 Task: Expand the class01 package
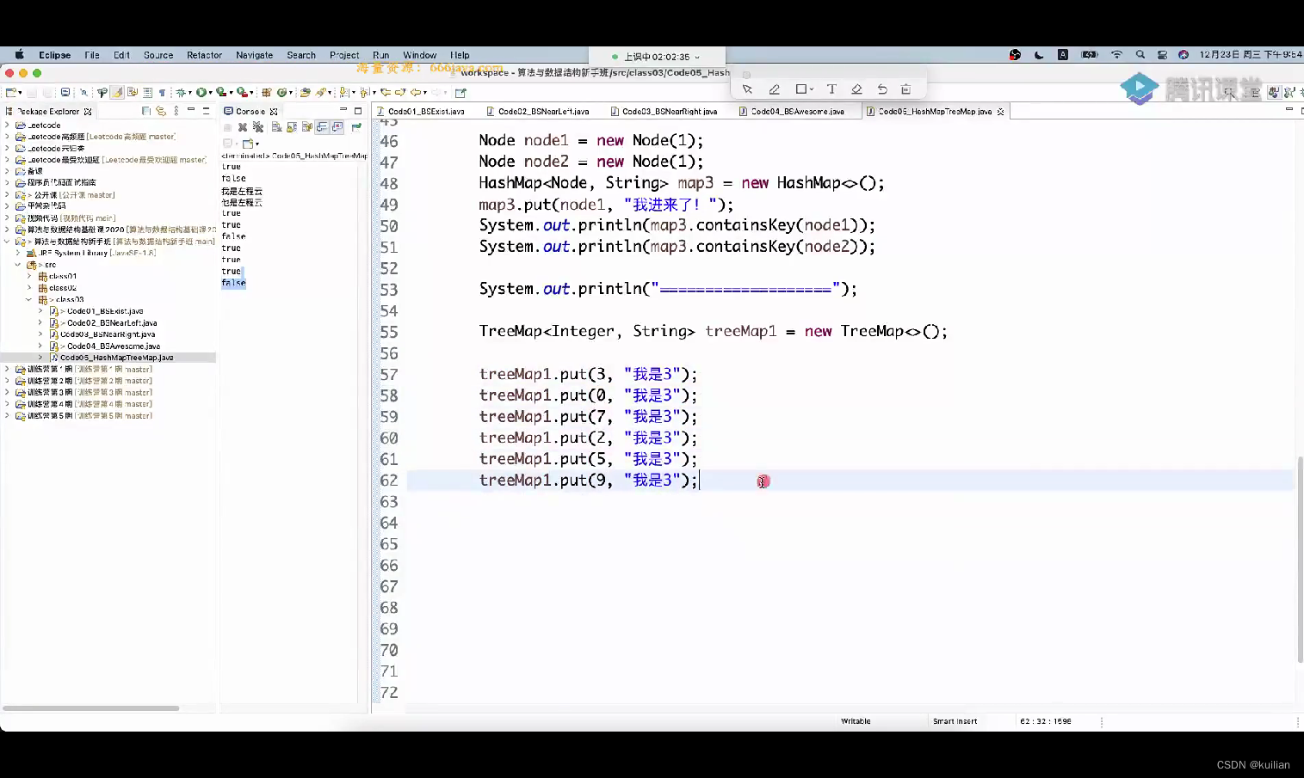coord(29,277)
